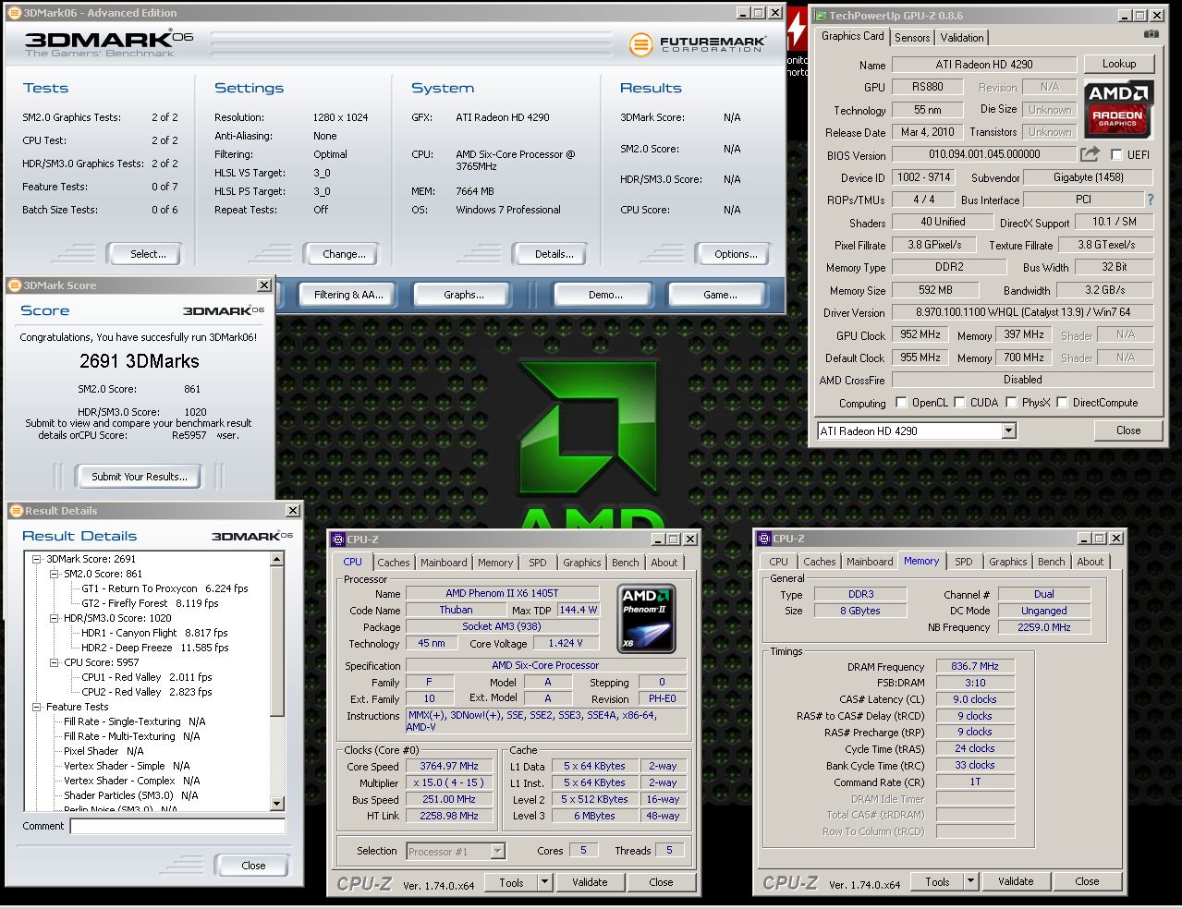
Task: Open the Processor #1 selection dropdown
Action: (x=497, y=852)
